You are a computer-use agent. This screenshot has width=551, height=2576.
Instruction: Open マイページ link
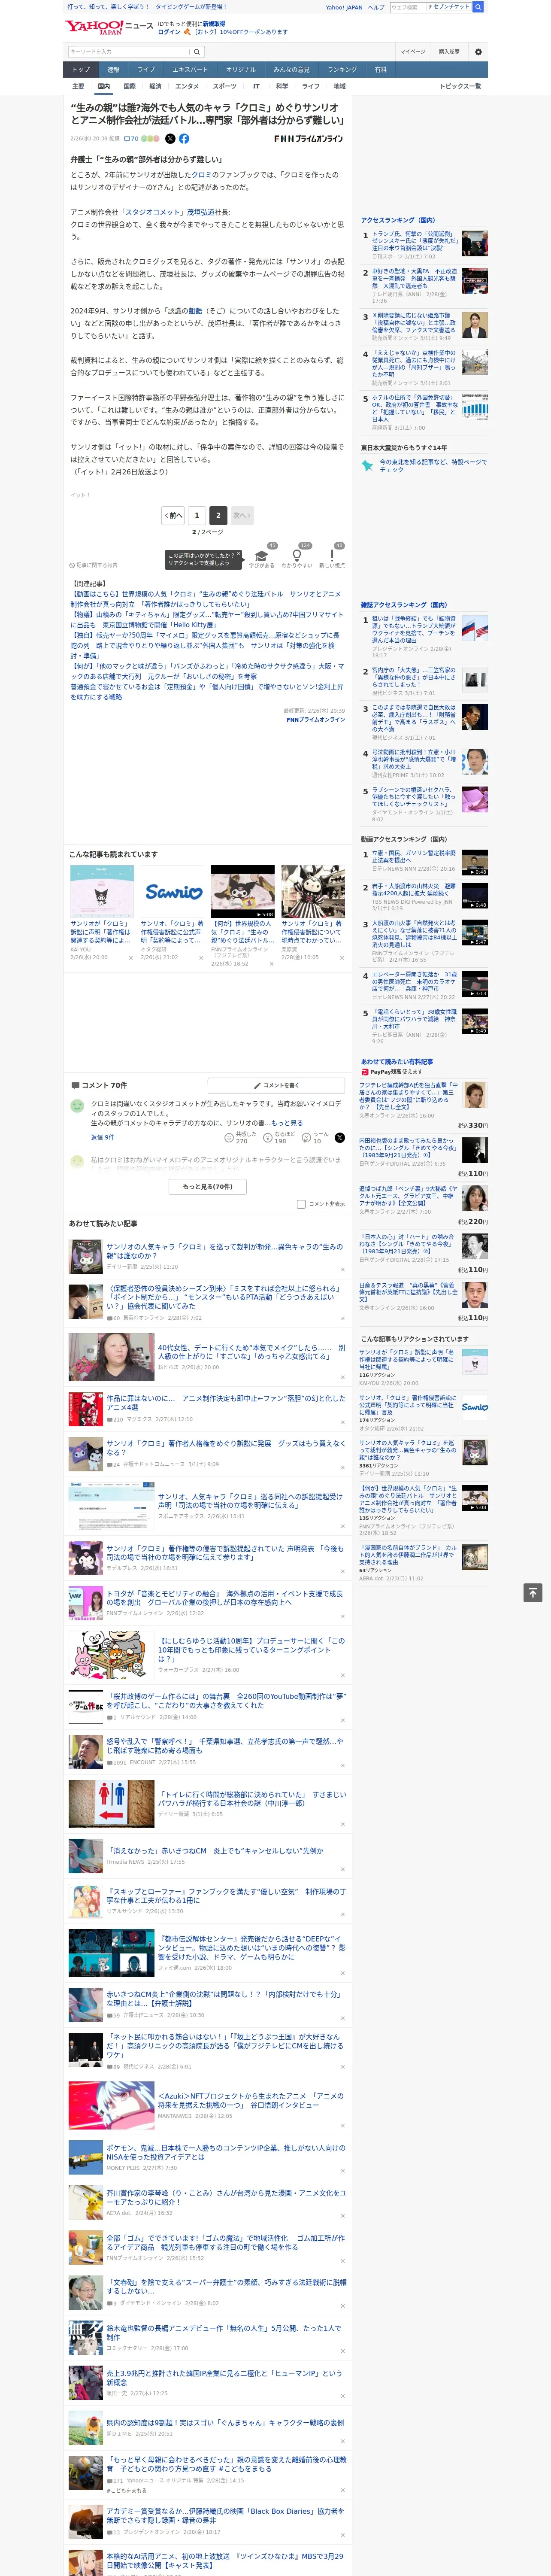click(412, 52)
